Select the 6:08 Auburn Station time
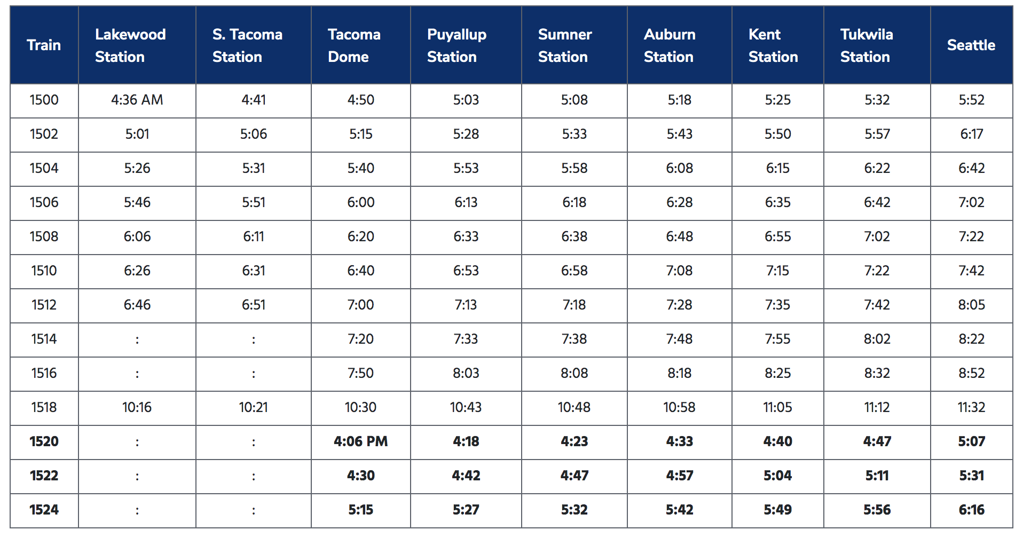 (679, 168)
